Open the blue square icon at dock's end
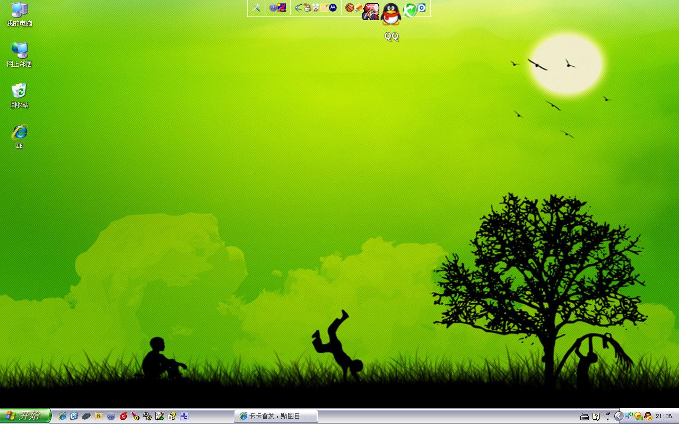Screen dimensions: 679x424 [422, 7]
